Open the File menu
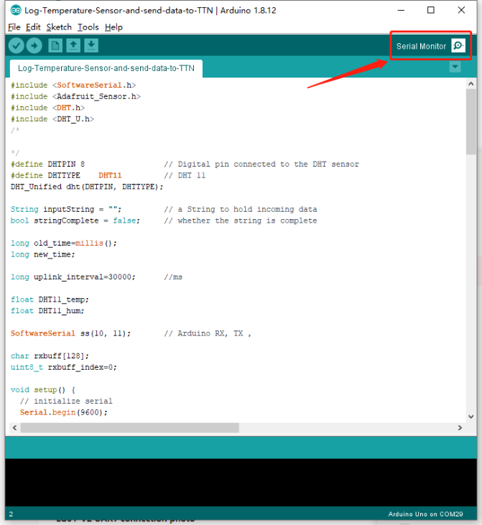 (14, 27)
